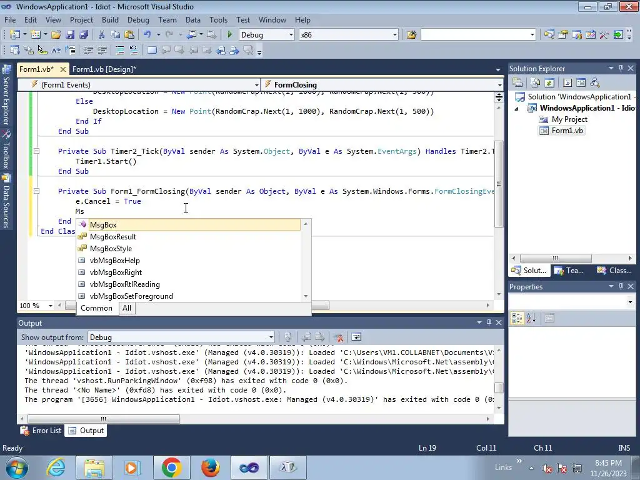Choose vbMsgBoxHelp from autocomplete list

[x=189, y=261]
